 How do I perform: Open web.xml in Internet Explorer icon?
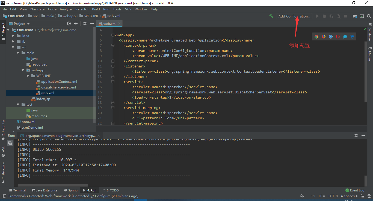click(x=345, y=37)
